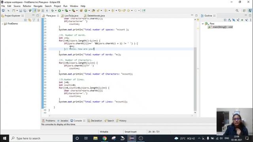The width and height of the screenshot is (253, 142).
Task: Expand the FirstDemo project node
Action: pos(2,24)
